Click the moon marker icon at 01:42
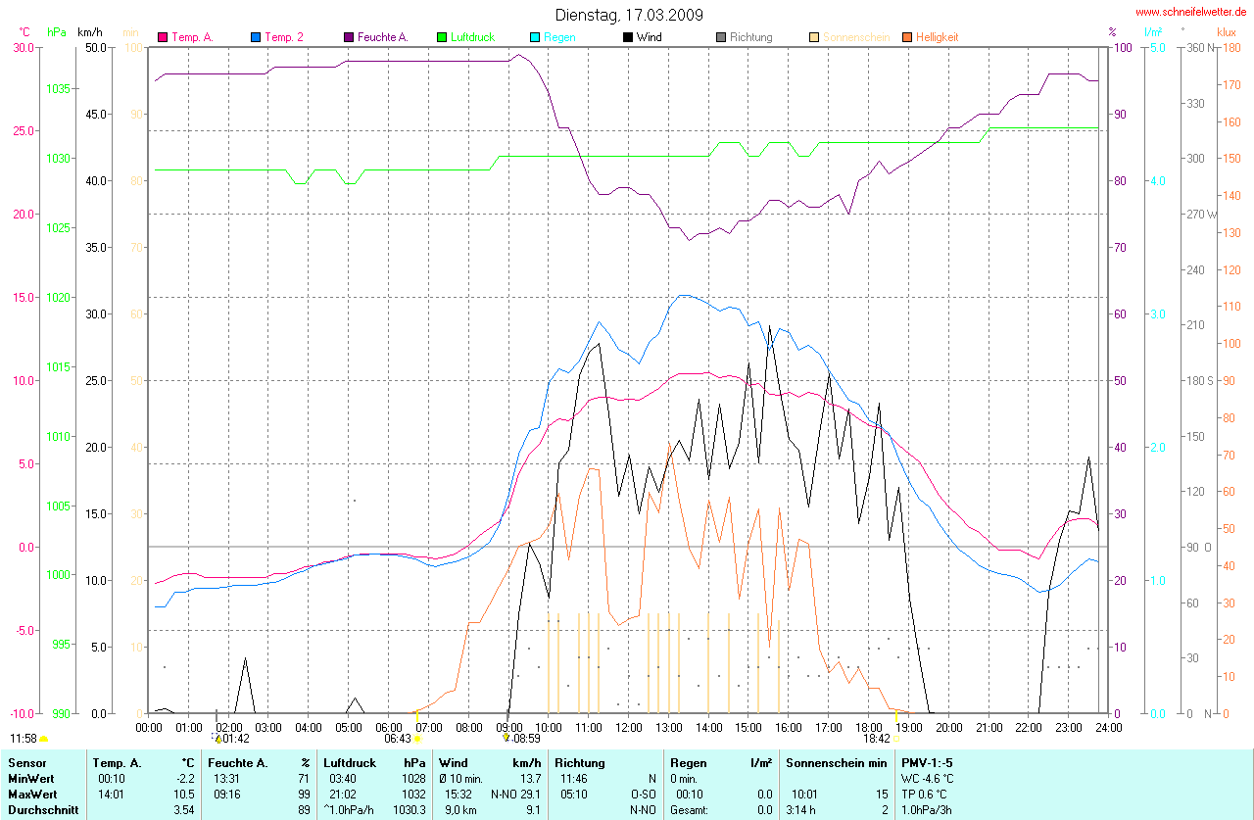 tap(217, 738)
